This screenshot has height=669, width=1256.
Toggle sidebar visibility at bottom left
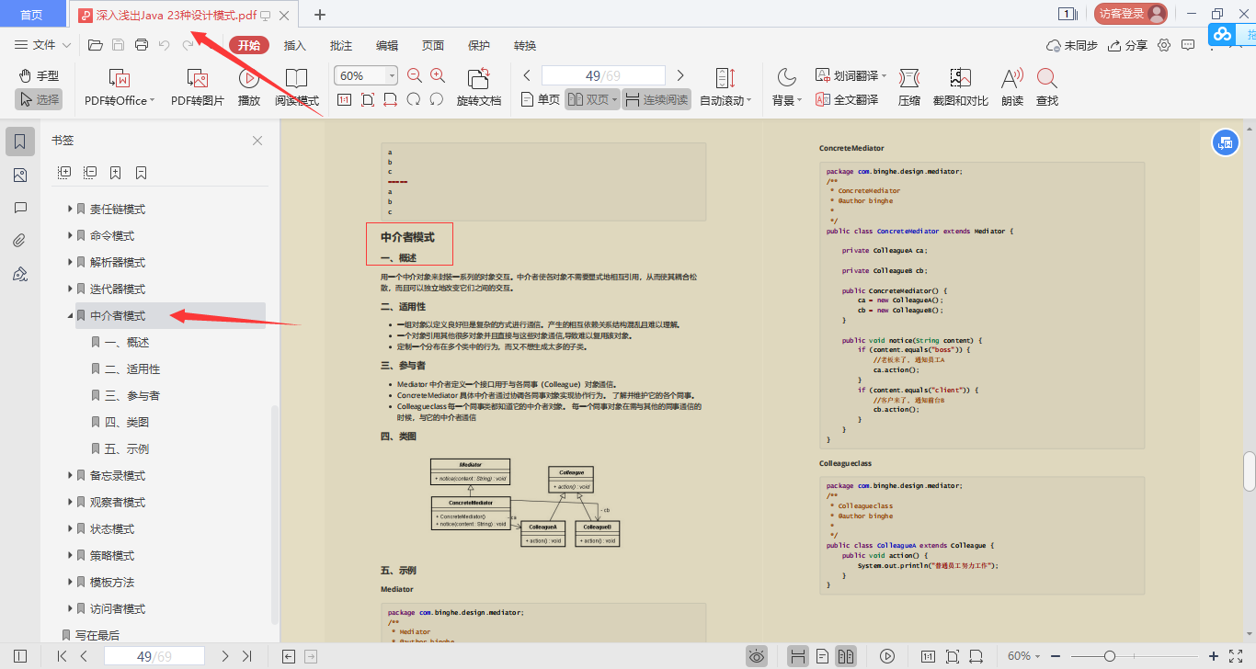click(x=20, y=656)
